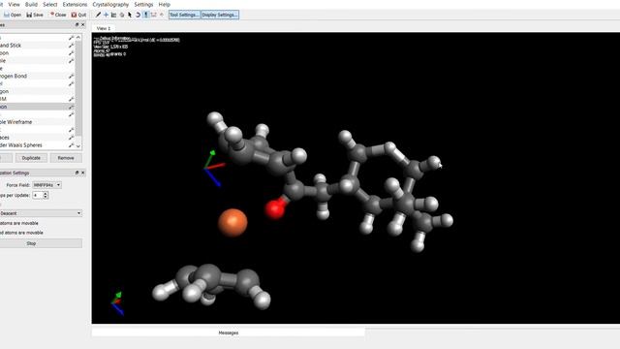The width and height of the screenshot is (620, 349).
Task: Select the Measure tool
Action: coord(153,15)
